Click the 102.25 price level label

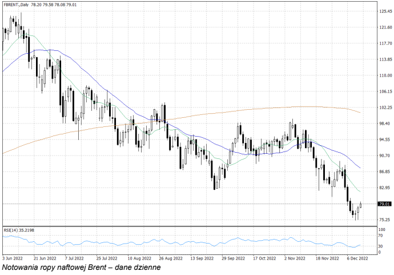pos(385,107)
